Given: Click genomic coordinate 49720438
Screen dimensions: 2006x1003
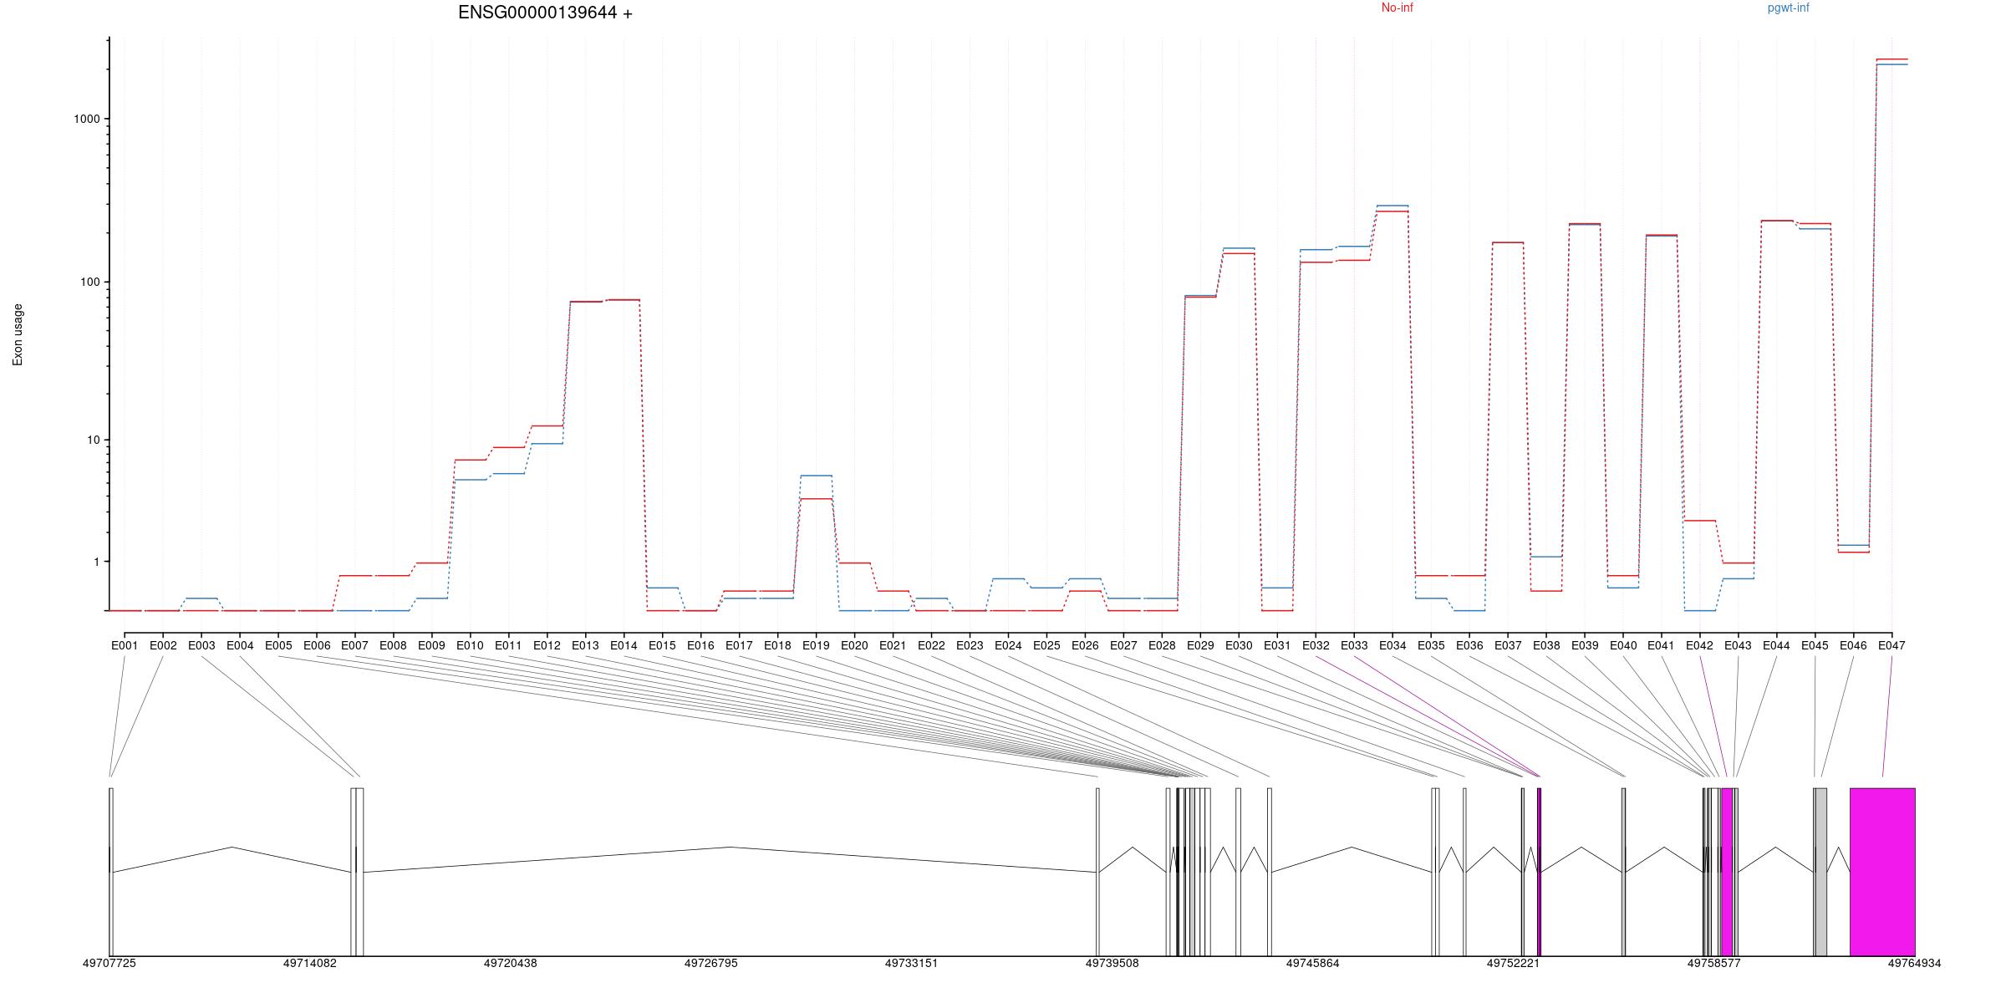Looking at the screenshot, I should 511,963.
